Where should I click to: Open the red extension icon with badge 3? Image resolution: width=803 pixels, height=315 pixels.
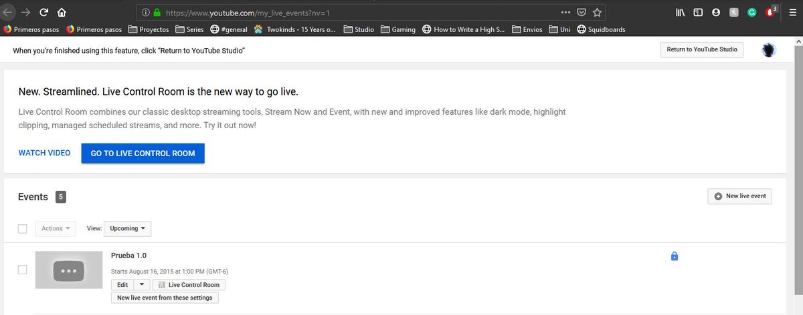(771, 11)
